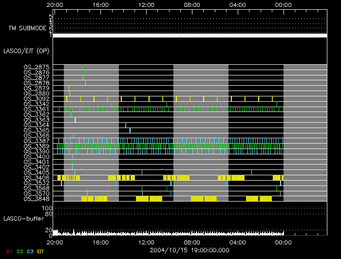This screenshot has height=259, width=341.
Task: Click the 12:00 label on the top time axis
Action: [146, 5]
